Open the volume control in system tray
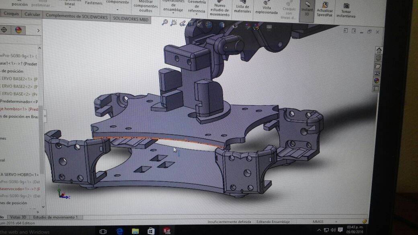Viewport: 418px width, 235px height. point(333,230)
